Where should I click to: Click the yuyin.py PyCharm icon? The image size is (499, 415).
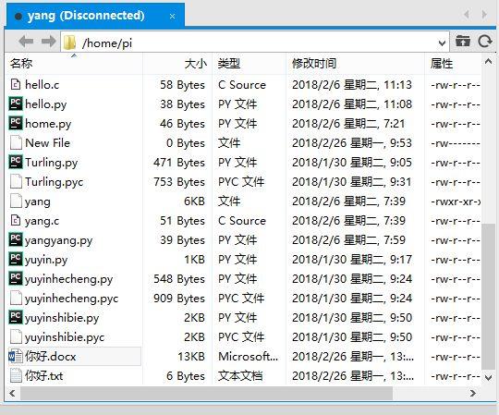(16, 259)
